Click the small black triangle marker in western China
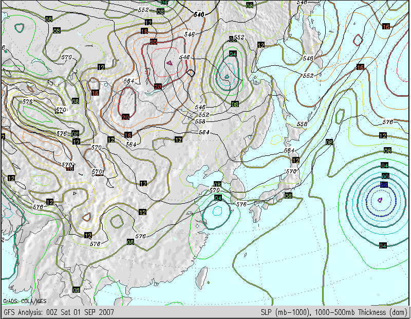The height and width of the screenshot is (319, 411). point(74,193)
